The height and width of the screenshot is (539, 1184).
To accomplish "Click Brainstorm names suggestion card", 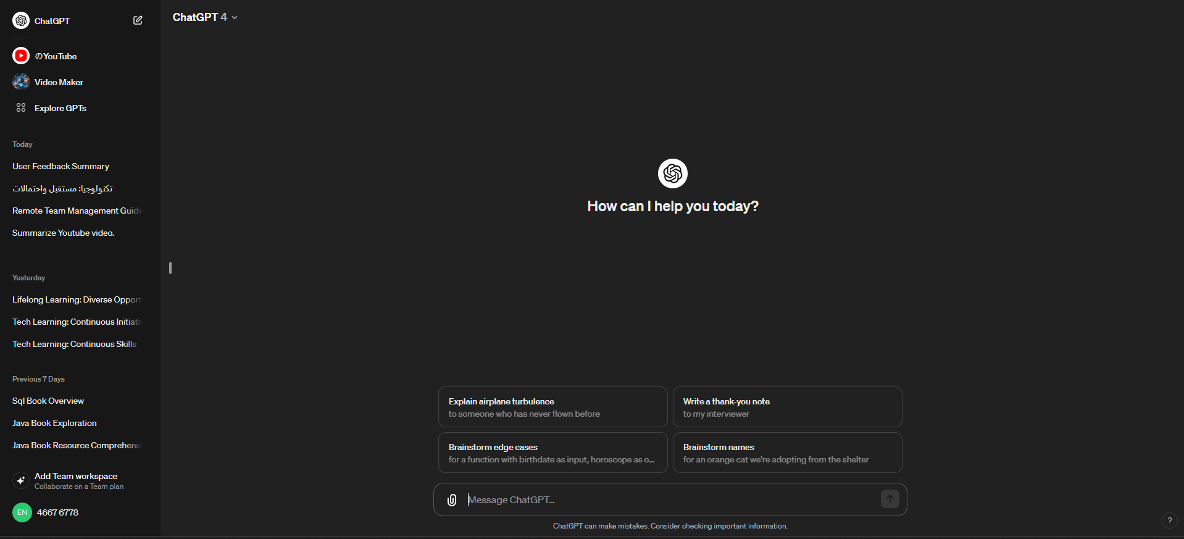I will tap(787, 453).
